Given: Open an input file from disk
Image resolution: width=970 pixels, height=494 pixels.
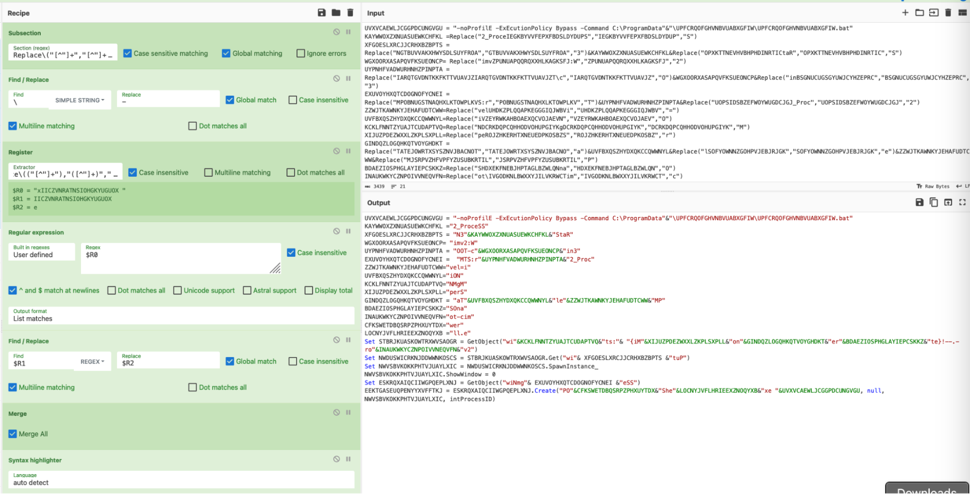Looking at the screenshot, I should click(x=920, y=13).
